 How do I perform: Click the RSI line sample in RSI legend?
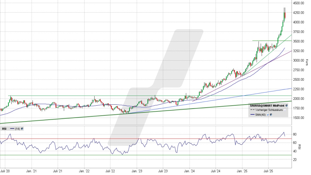[12, 129]
